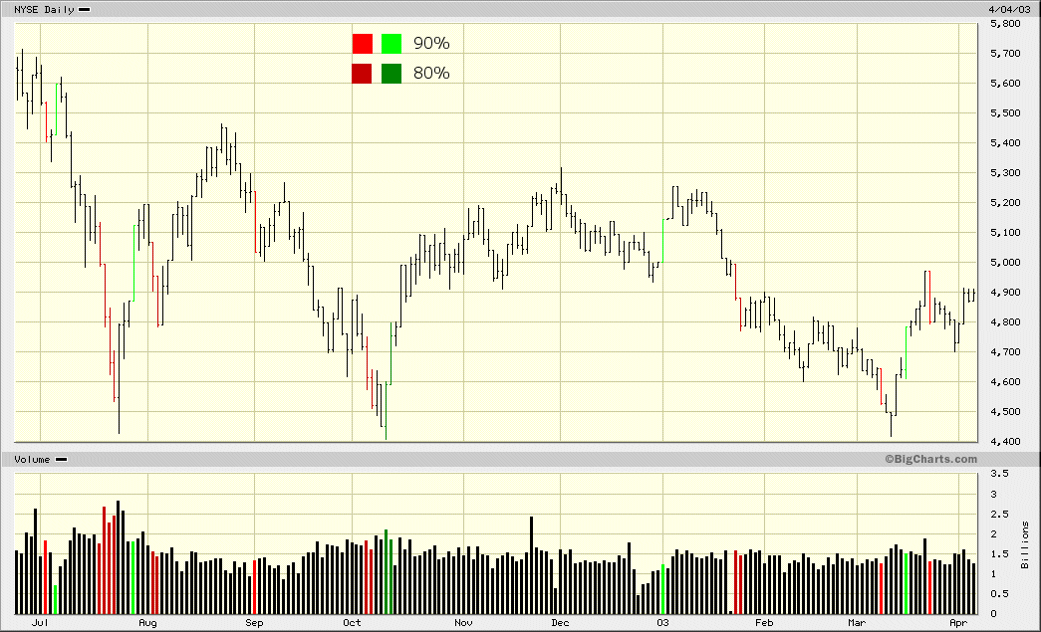Click the dark red 80% legend swatch
The height and width of the screenshot is (632, 1041).
[362, 74]
